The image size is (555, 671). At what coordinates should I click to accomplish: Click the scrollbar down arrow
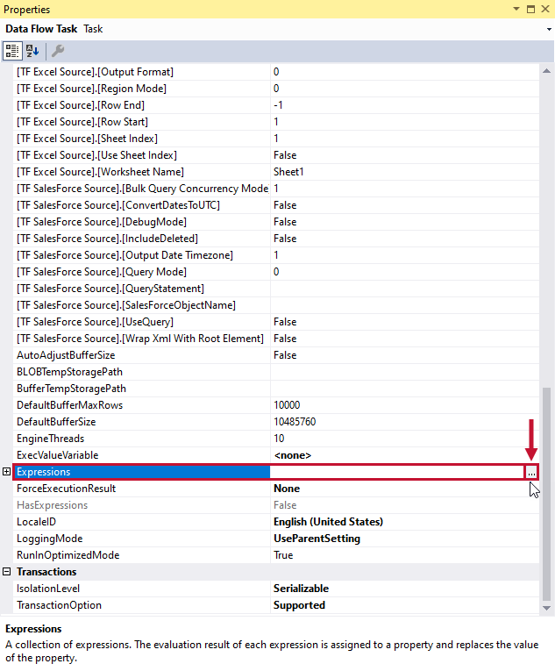(546, 608)
